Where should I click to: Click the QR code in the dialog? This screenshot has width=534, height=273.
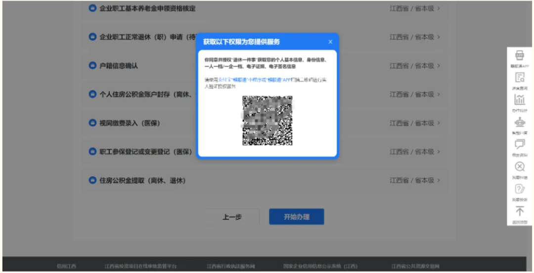click(267, 120)
